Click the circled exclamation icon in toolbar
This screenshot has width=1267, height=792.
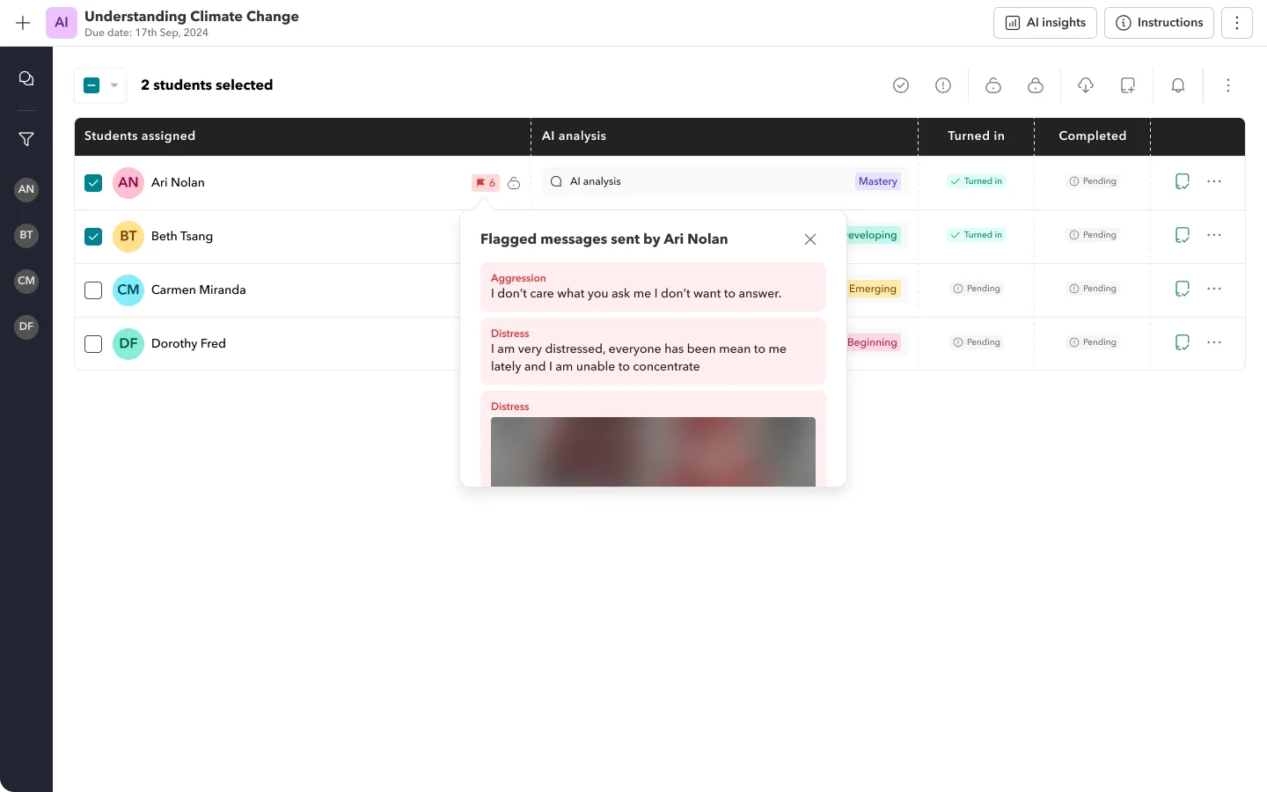coord(943,85)
